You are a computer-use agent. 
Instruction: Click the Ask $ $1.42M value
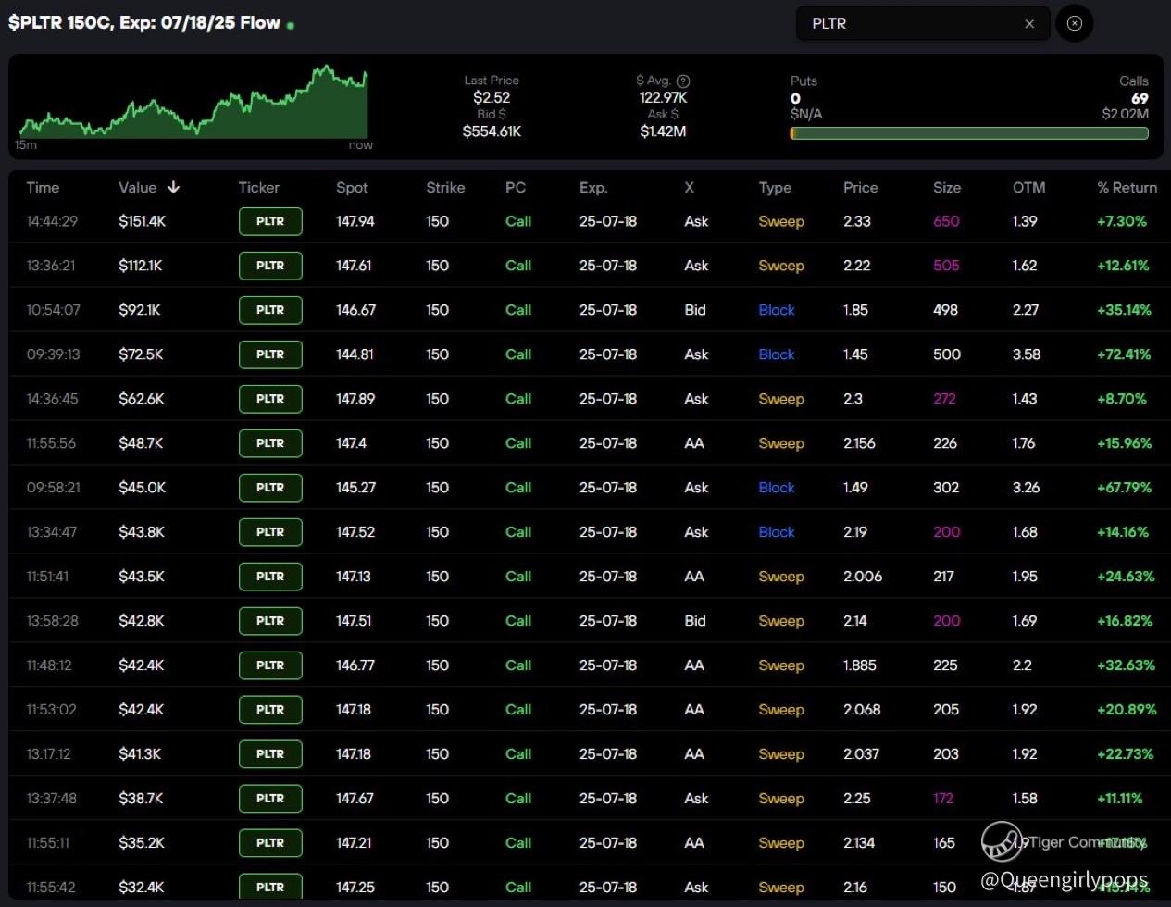[663, 131]
